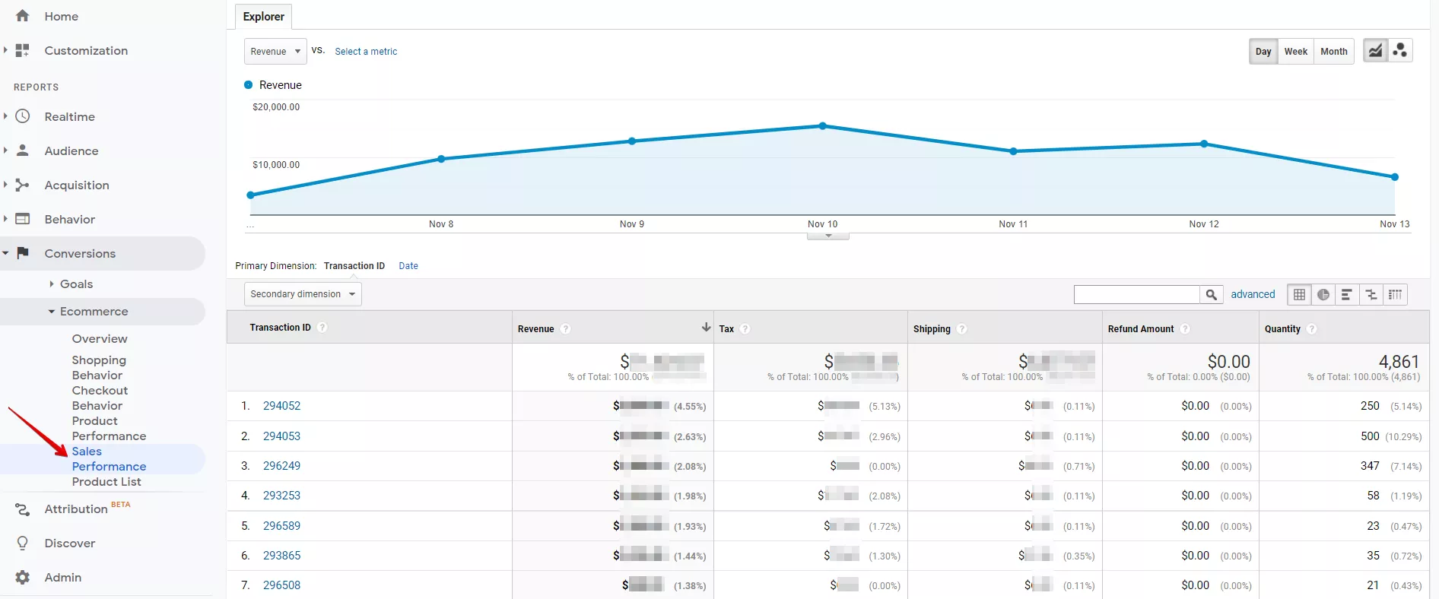Click the Audience person icon
The height and width of the screenshot is (599, 1439).
[x=23, y=151]
